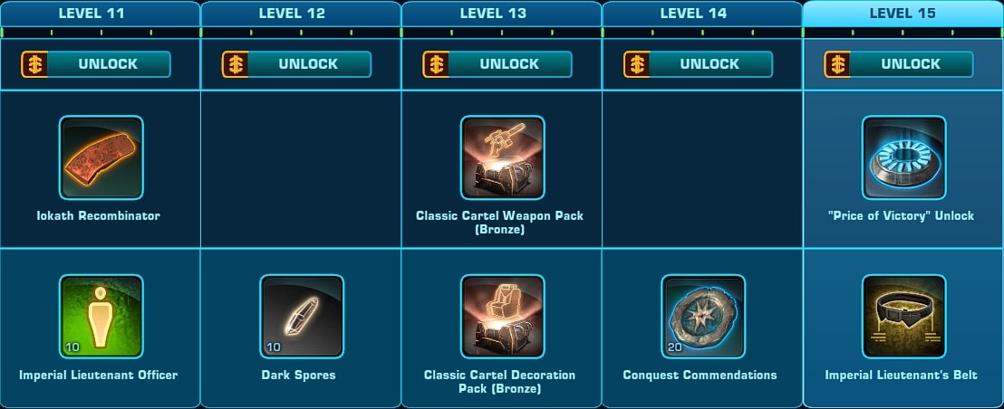Click the "Price of Victory" Unlock icon
Image resolution: width=1004 pixels, height=409 pixels.
[x=904, y=157]
